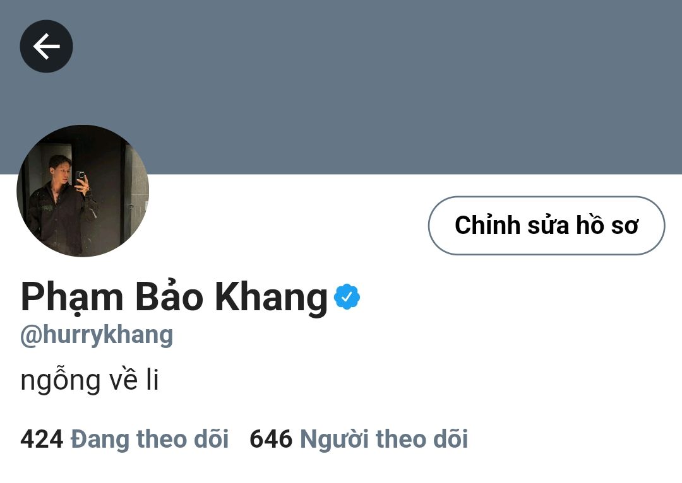Click the "Chỉnh sửa hồ sơ" button

click(546, 226)
